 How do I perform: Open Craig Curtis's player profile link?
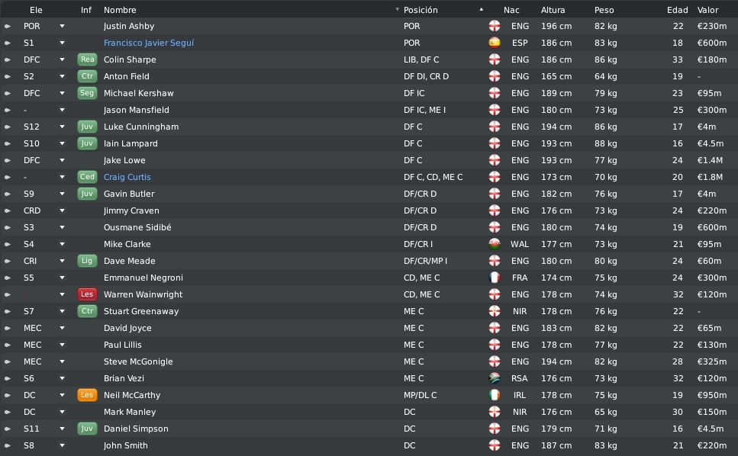pos(127,177)
